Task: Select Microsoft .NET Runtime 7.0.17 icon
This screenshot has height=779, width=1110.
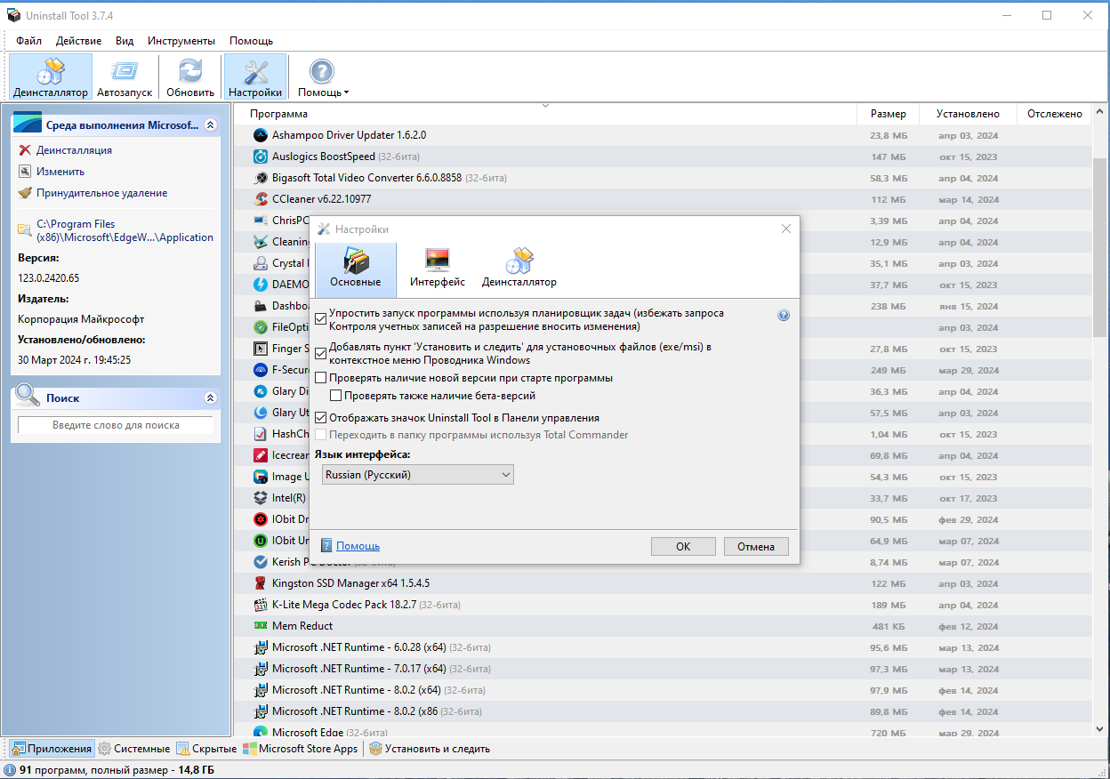Action: pyautogui.click(x=261, y=669)
